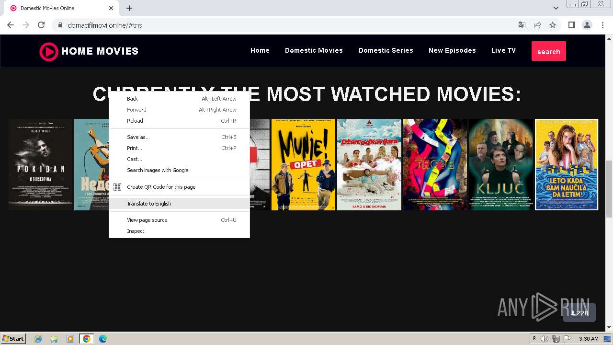This screenshot has height=345, width=613.
Task: Open Windows Start button
Action: 13,338
